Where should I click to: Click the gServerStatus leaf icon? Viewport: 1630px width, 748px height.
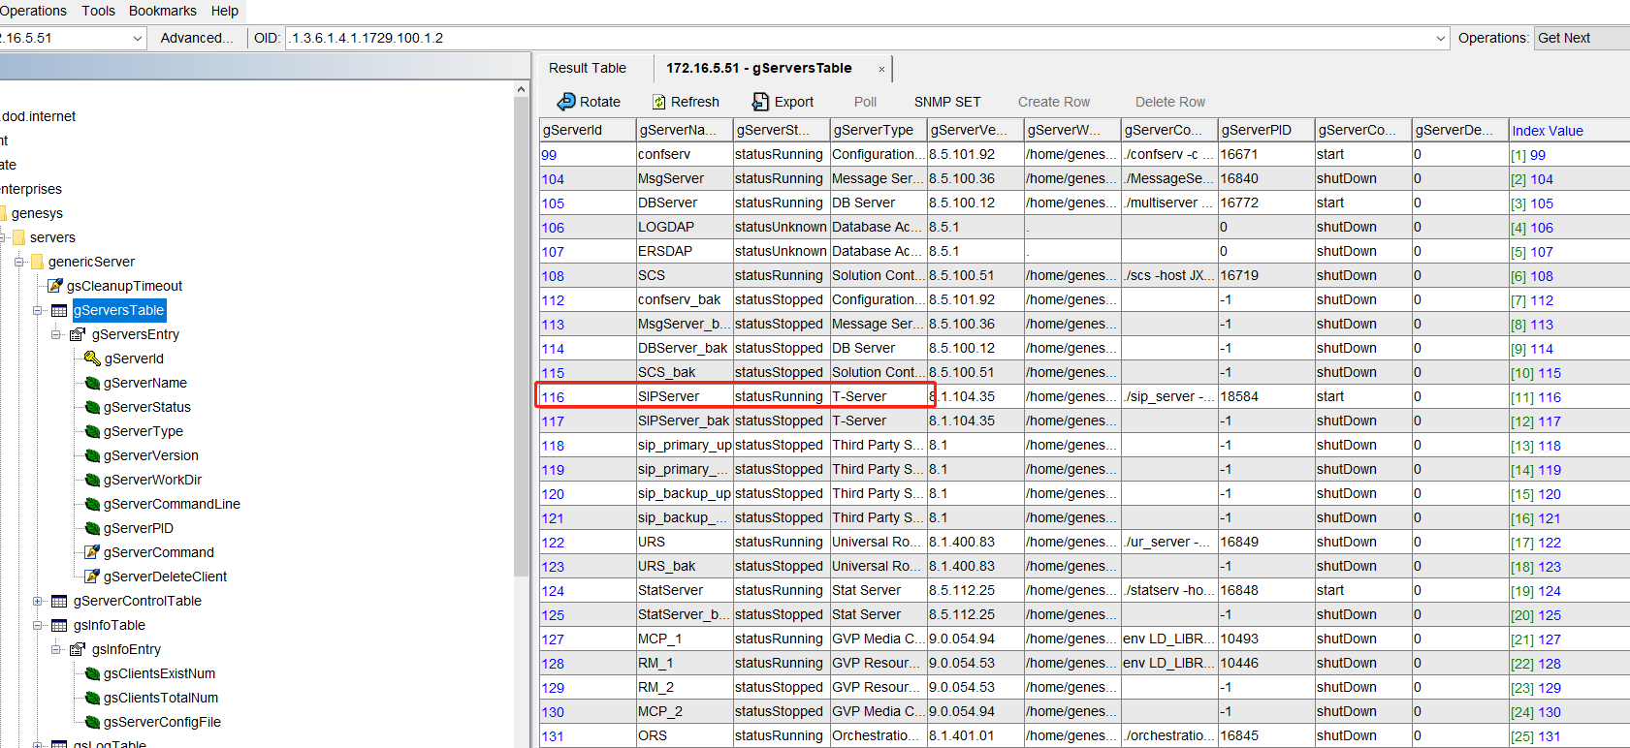pos(92,407)
